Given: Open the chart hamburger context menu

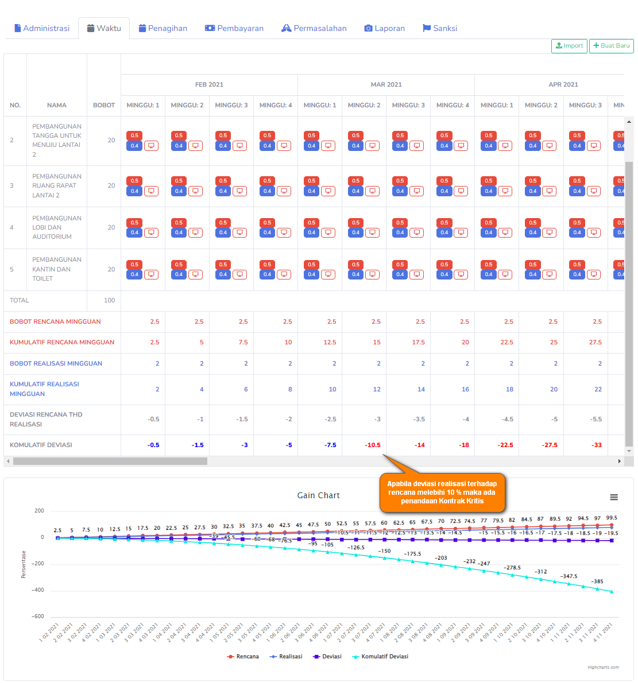Looking at the screenshot, I should [614, 497].
